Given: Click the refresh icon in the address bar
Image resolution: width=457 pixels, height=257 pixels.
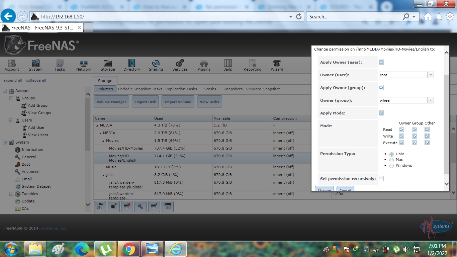Looking at the screenshot, I should coord(299,16).
